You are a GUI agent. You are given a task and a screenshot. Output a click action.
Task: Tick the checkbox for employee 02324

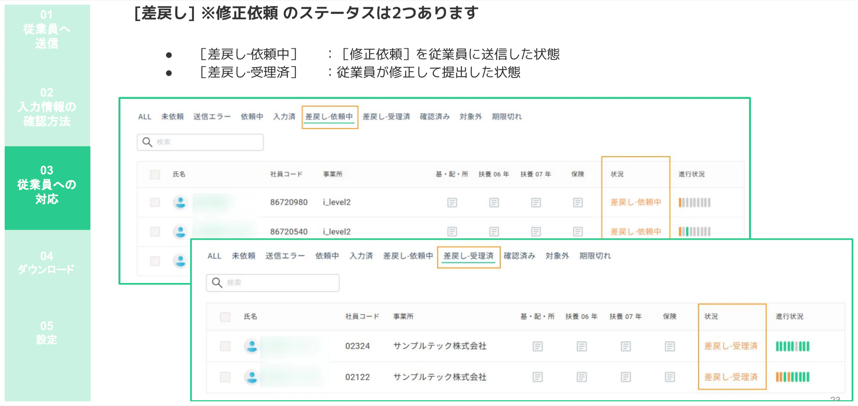point(225,346)
